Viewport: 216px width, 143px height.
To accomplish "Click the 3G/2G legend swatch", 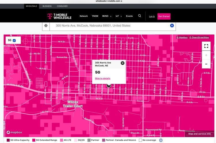I will pyautogui.click(x=76, y=140).
